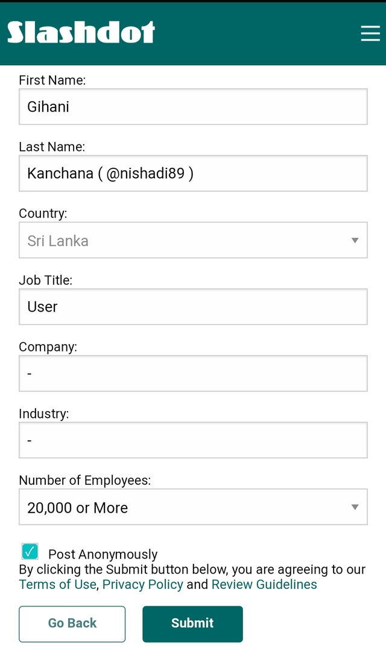Screen dimensions: 386x660
Task: Click into the Company field
Action: coord(193,373)
